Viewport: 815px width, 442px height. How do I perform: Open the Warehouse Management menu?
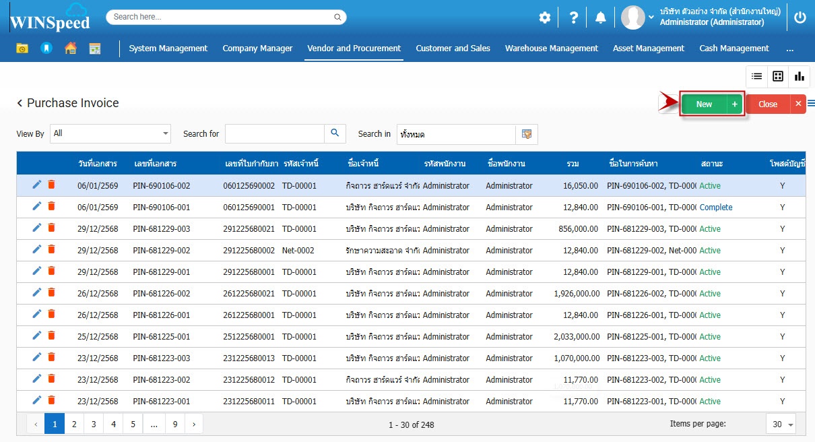coord(551,49)
